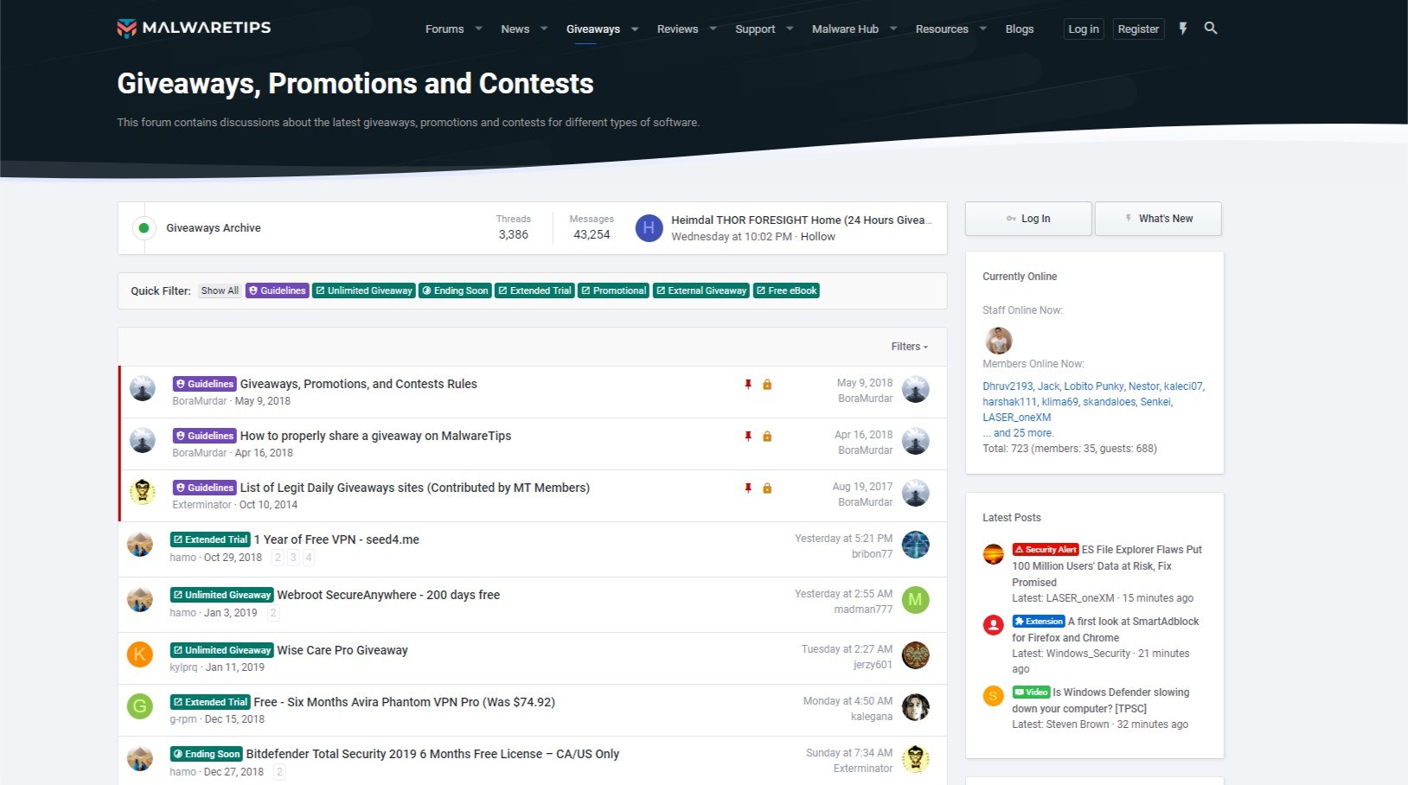Open the Blogs menu item
Viewport: 1408px width, 785px height.
click(1019, 29)
